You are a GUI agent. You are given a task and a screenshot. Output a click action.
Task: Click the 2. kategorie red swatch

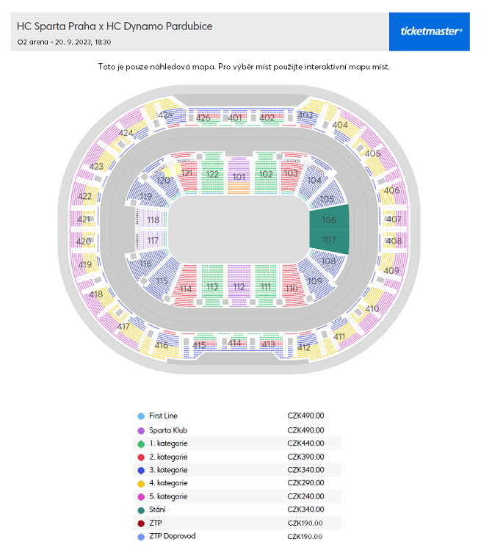point(141,457)
